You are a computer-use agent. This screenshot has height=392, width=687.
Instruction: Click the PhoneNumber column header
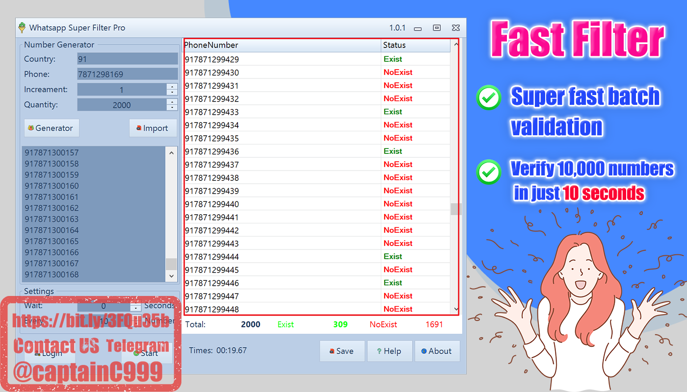[280, 45]
